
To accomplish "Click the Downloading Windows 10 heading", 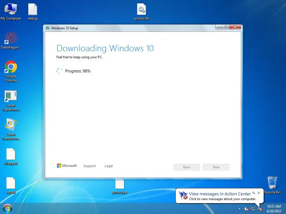I will tap(105, 48).
